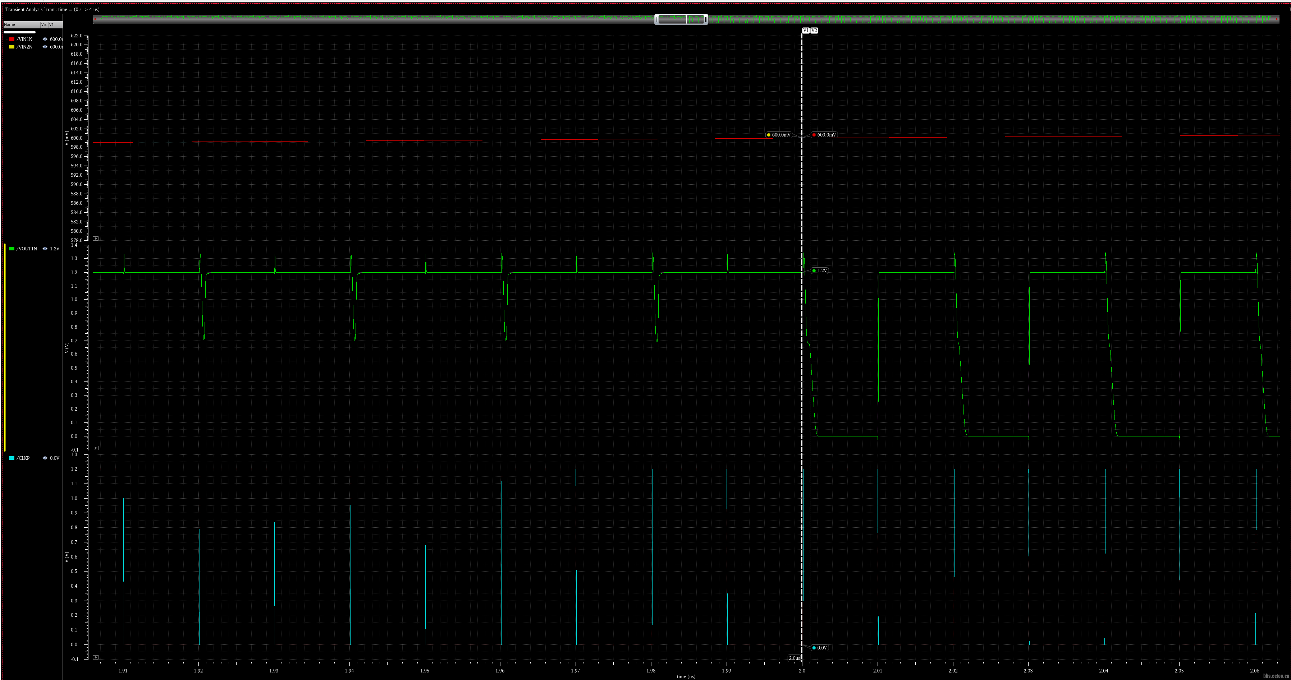
Task: Click the overview bar zoom window center
Action: (x=681, y=19)
